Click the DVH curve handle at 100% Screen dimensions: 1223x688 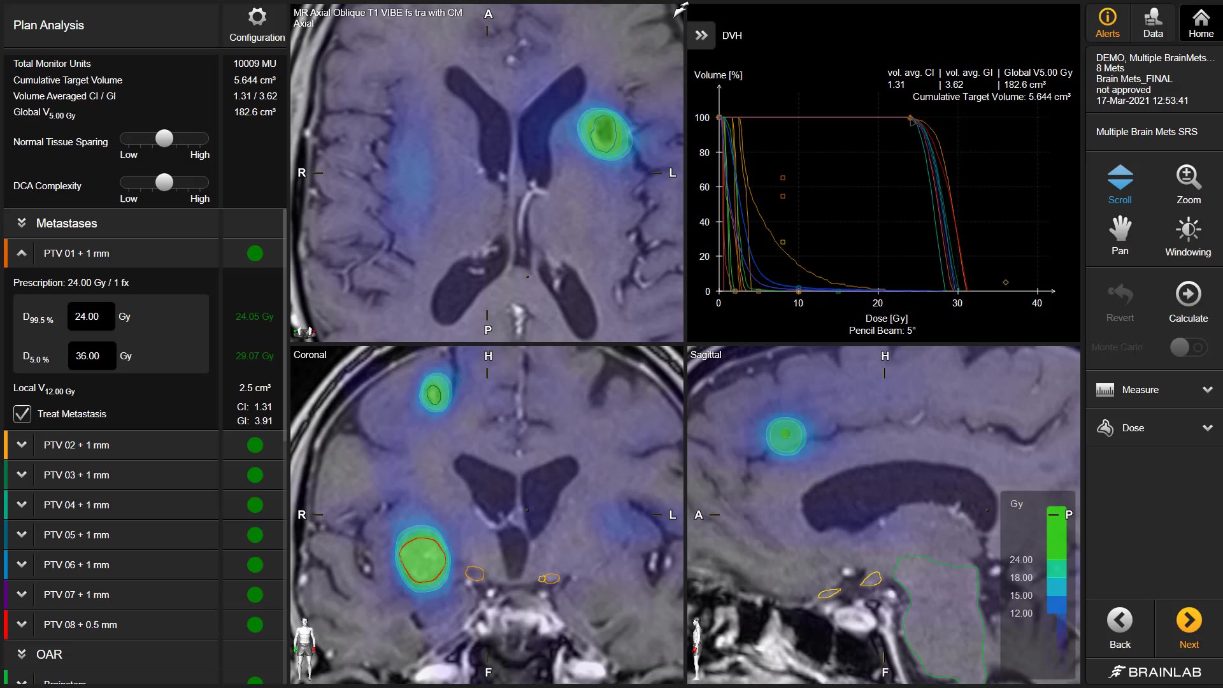tap(910, 118)
